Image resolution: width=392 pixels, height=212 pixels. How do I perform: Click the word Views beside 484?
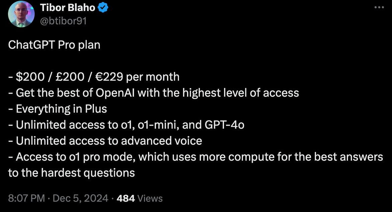(x=150, y=198)
